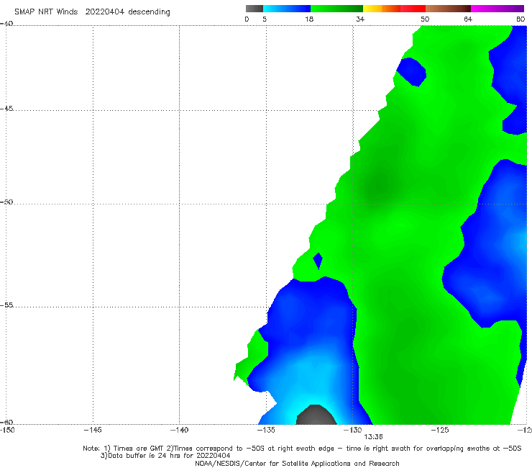This screenshot has height=468, width=532.
Task: Pick the gray 0–5 segment of the color bar
Action: click(254, 9)
